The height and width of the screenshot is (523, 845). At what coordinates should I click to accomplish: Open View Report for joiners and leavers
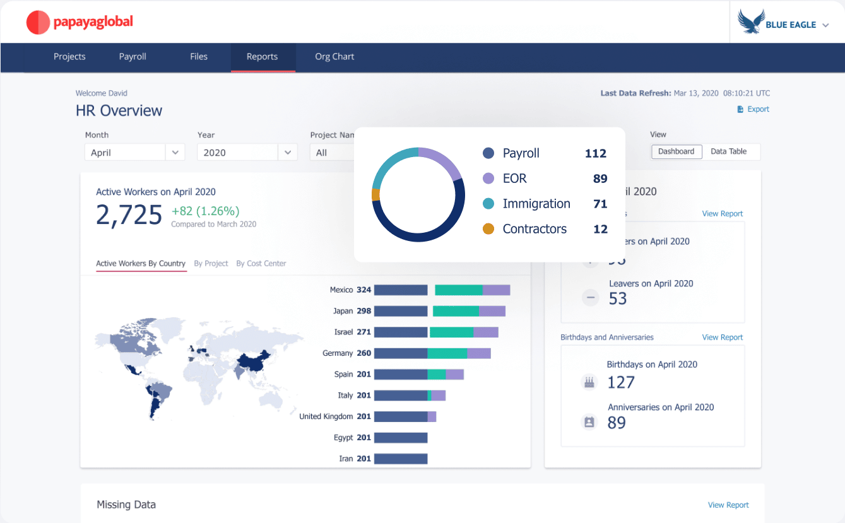(723, 214)
